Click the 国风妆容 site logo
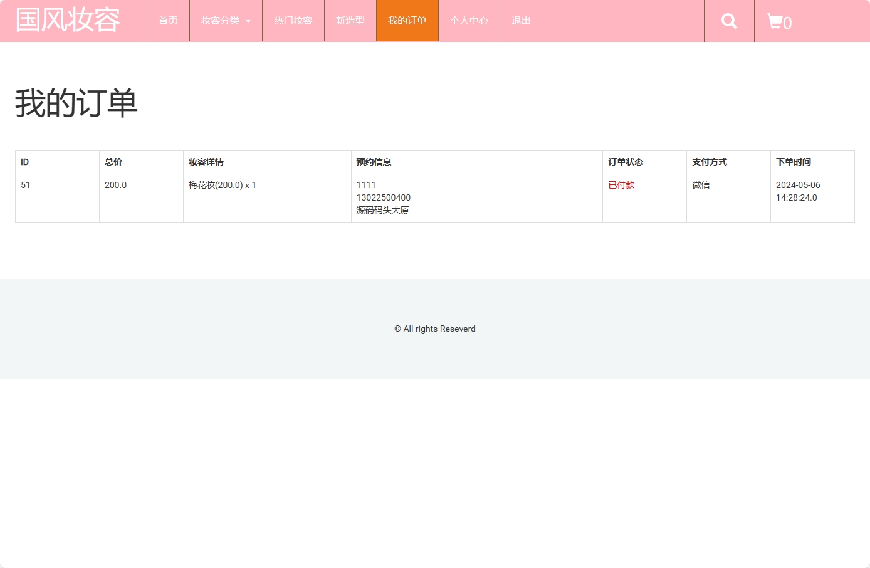Image resolution: width=870 pixels, height=568 pixels. click(68, 20)
